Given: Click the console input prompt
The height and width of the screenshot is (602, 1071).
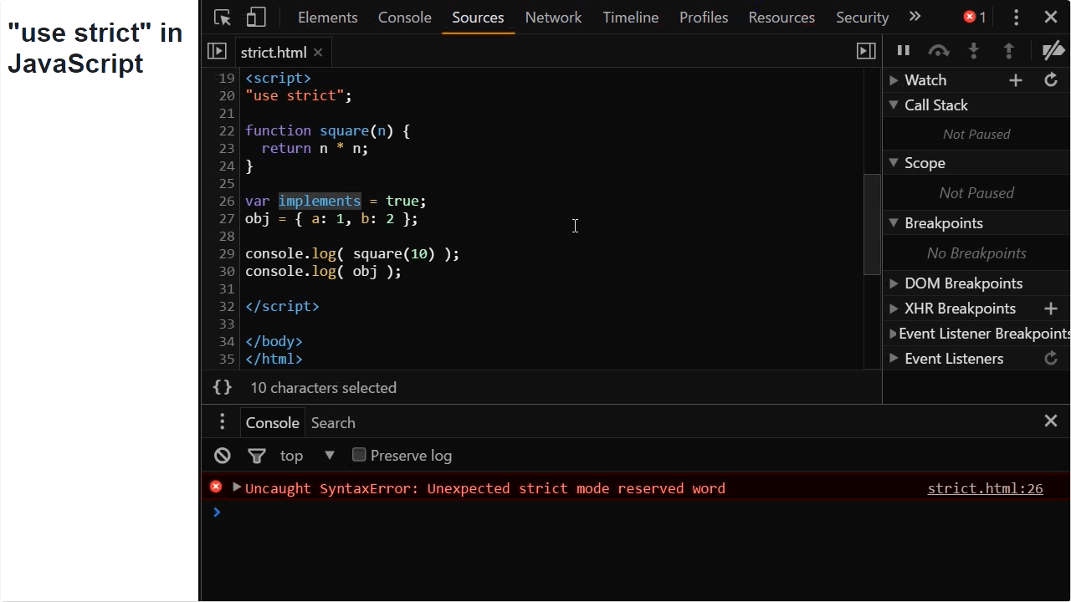Looking at the screenshot, I should pyautogui.click(x=335, y=512).
